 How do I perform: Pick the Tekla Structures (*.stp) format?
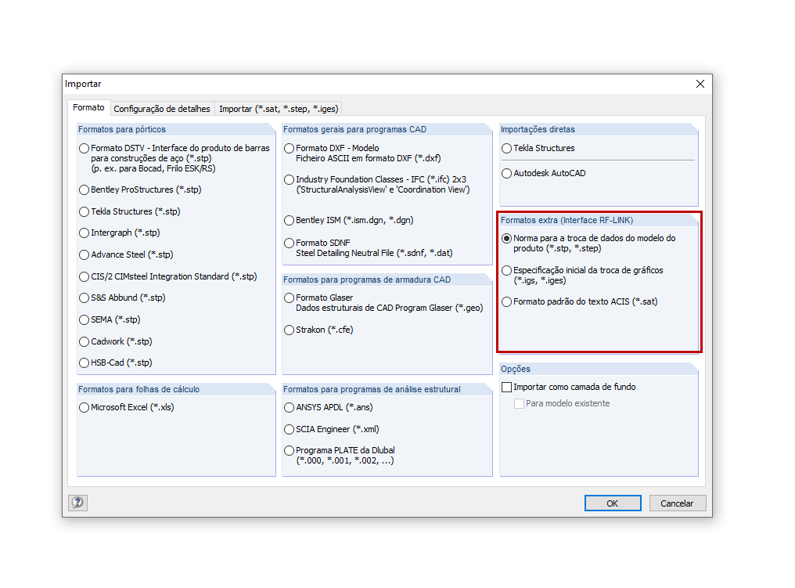click(84, 211)
